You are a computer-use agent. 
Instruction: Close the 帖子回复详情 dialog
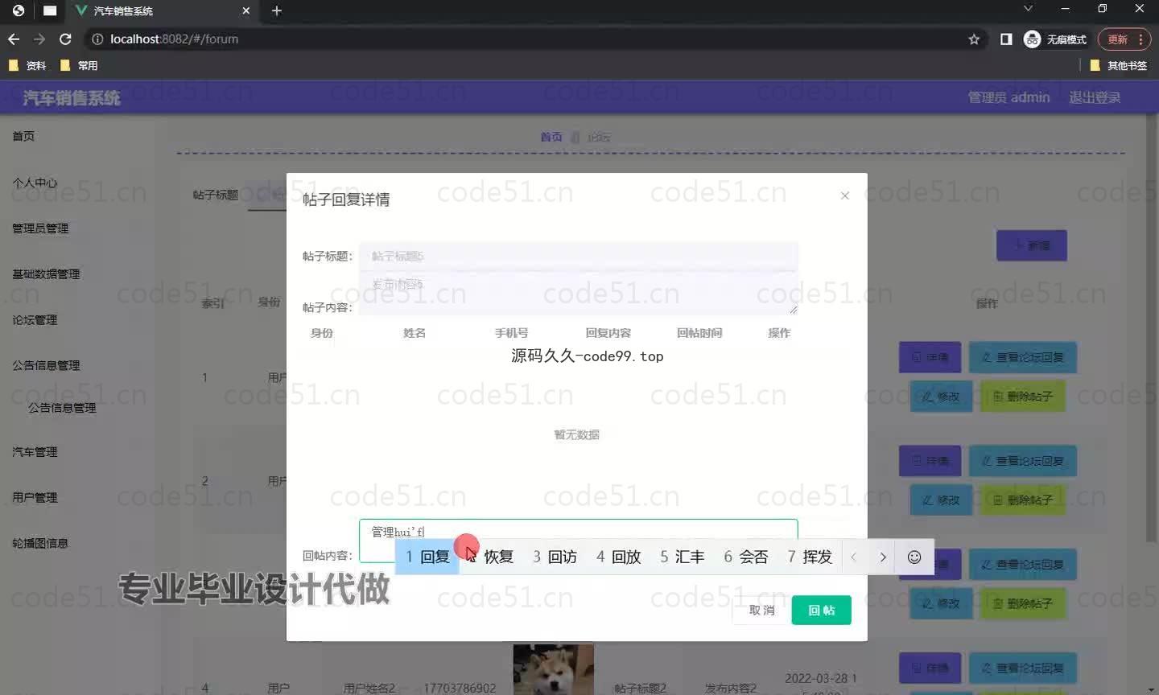tap(844, 195)
